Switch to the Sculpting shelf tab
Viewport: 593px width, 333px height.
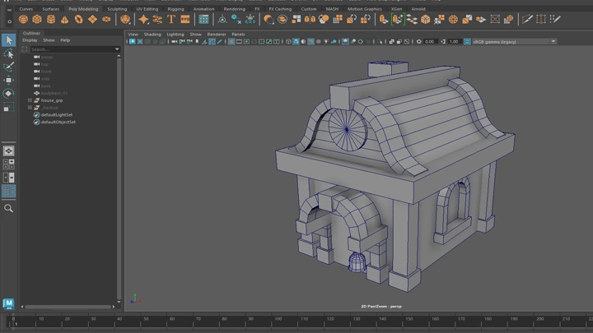[117, 9]
